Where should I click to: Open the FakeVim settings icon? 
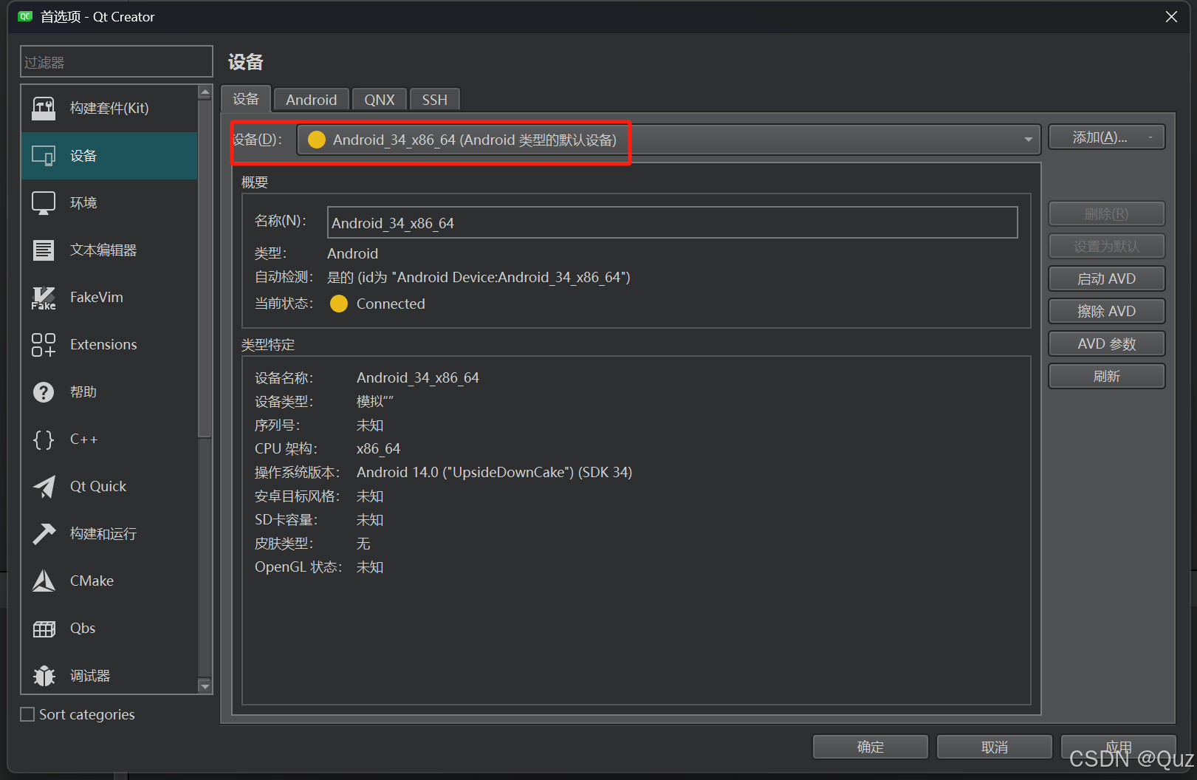pos(44,297)
